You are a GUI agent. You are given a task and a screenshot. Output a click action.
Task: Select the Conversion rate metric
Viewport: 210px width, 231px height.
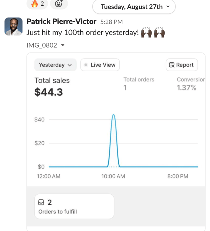pyautogui.click(x=190, y=84)
